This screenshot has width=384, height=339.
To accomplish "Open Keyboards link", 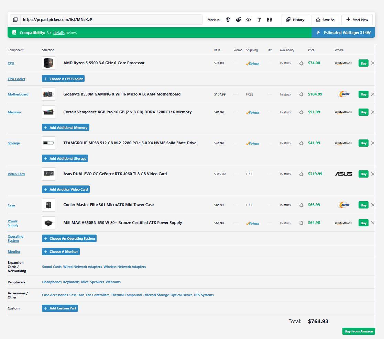I will pos(71,282).
